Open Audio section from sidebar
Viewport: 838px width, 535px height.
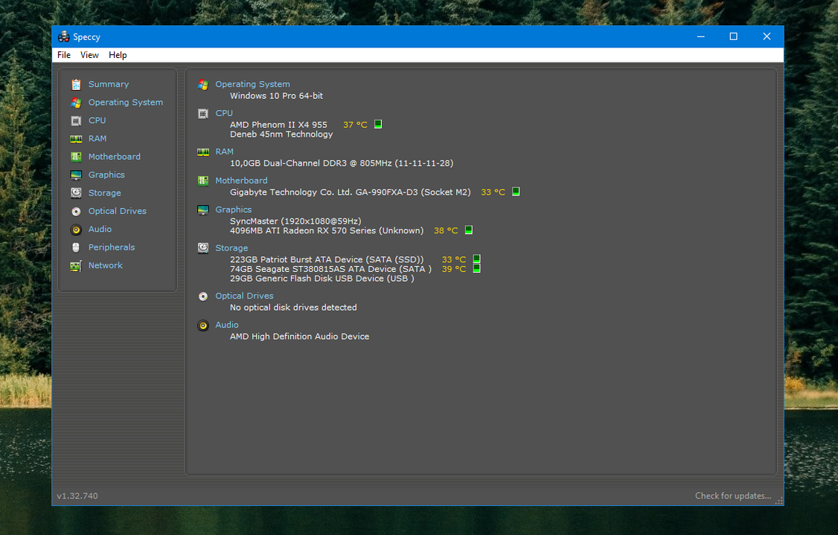pyautogui.click(x=100, y=230)
